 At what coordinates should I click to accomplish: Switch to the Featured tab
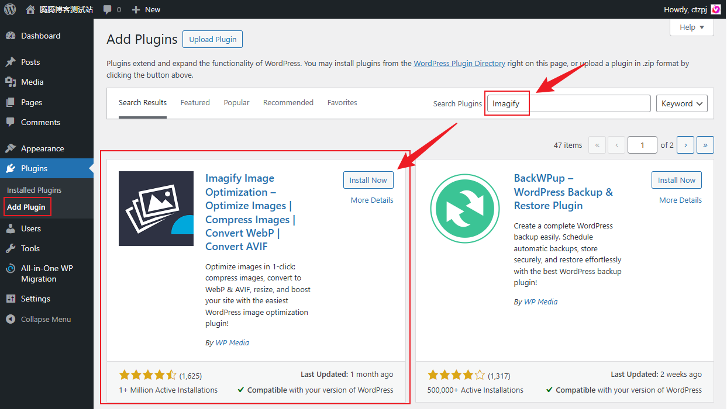195,102
